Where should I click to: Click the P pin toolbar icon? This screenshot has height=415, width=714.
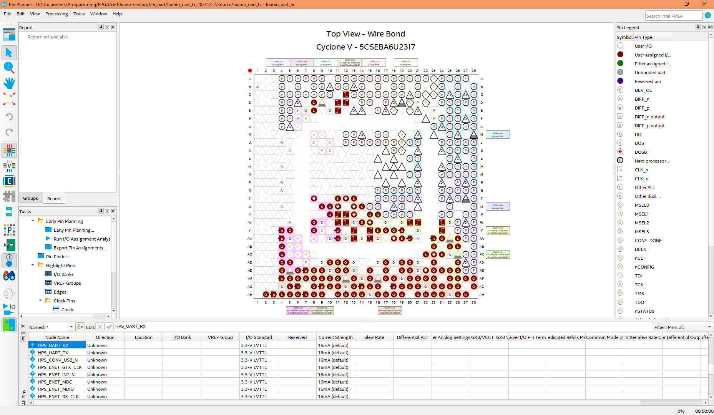pyautogui.click(x=9, y=230)
